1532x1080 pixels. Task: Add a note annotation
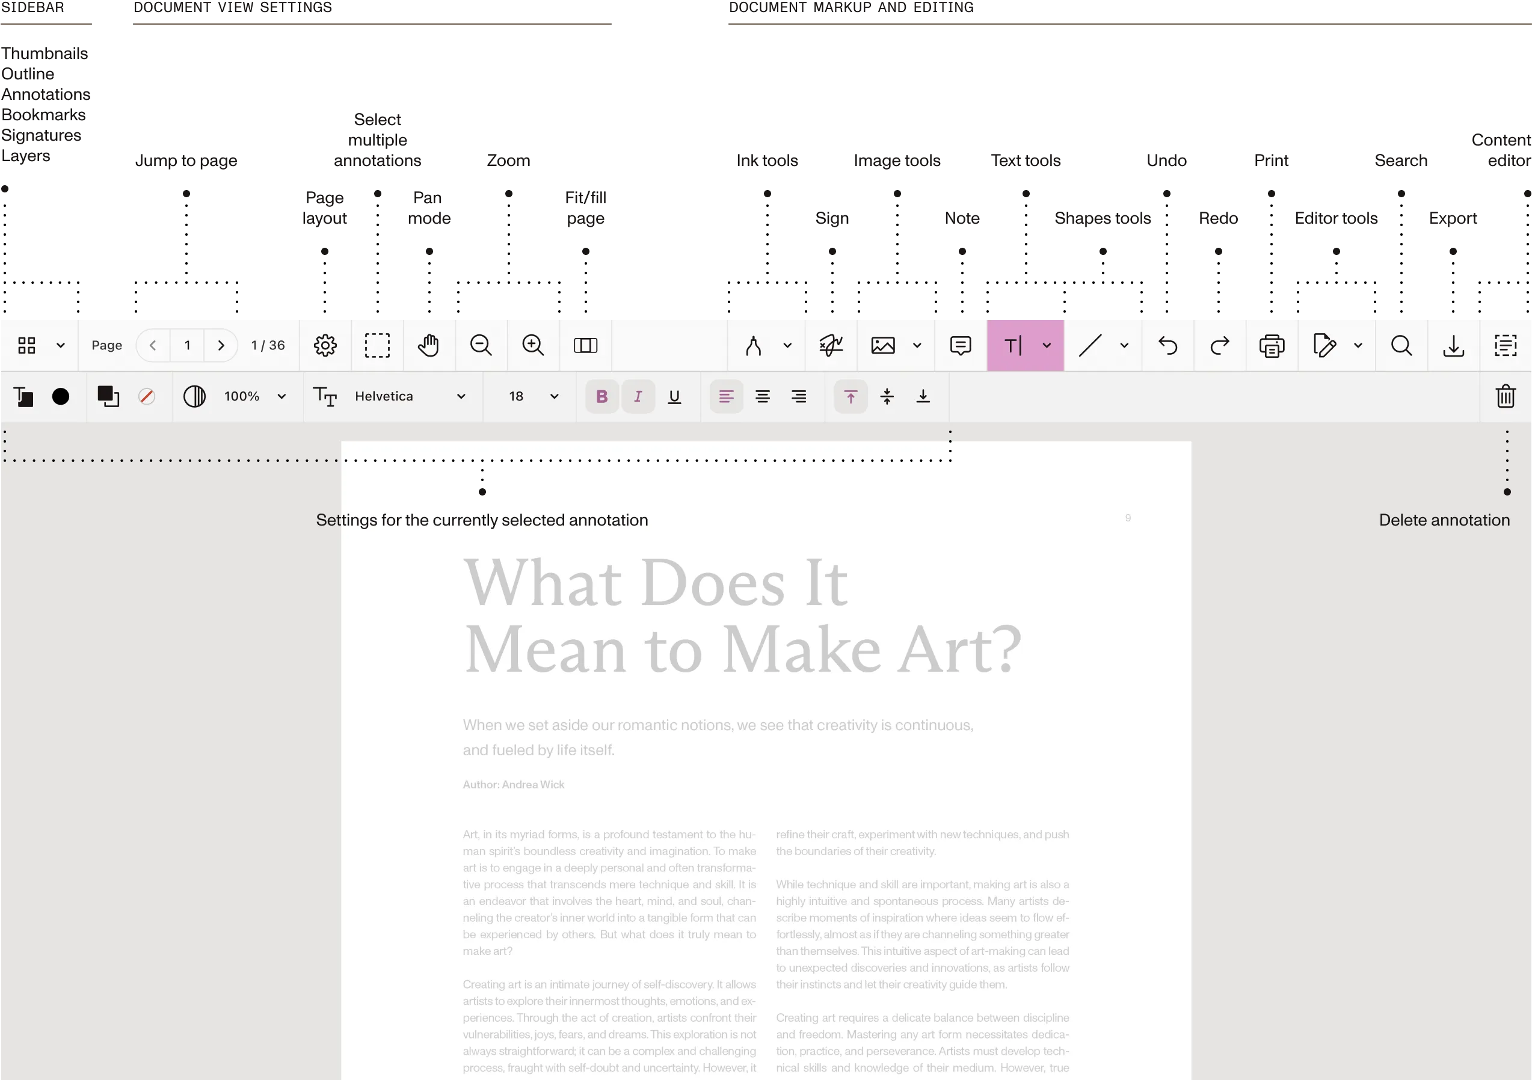[961, 346]
